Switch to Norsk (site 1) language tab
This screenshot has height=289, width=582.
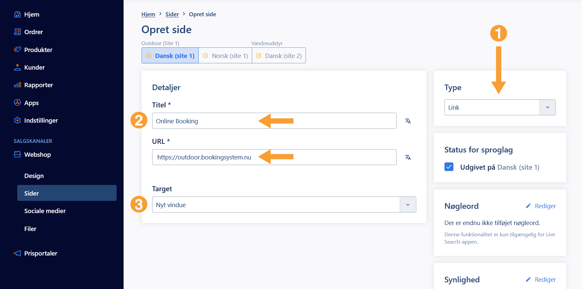(x=226, y=56)
